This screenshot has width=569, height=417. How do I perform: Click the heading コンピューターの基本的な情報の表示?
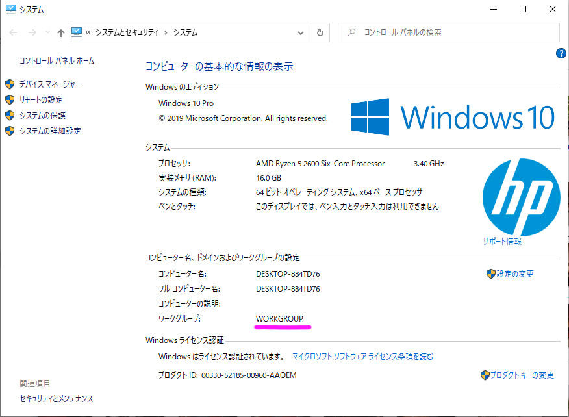pos(219,66)
